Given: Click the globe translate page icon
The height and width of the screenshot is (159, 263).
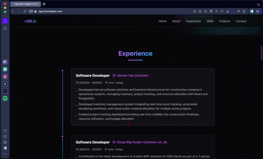Looking at the screenshot, I should [x=211, y=11].
